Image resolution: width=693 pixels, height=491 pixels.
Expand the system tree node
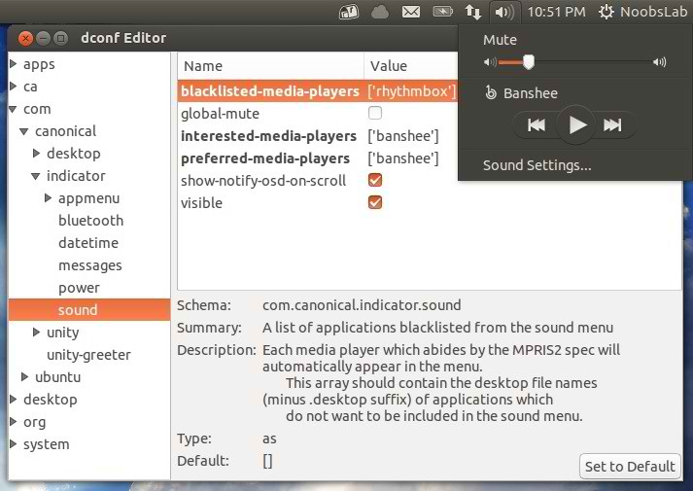click(14, 443)
